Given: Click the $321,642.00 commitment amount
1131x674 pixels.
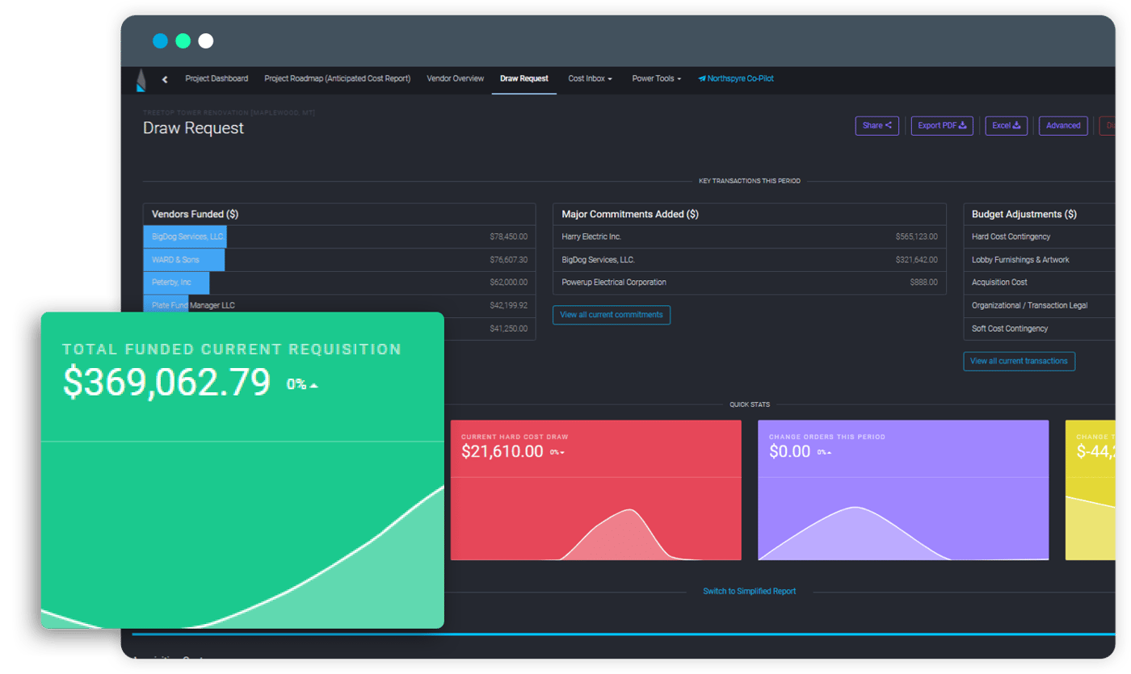Looking at the screenshot, I should (x=916, y=260).
